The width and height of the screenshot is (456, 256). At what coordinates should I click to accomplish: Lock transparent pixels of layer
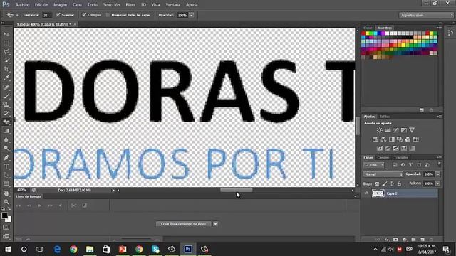[377, 183]
